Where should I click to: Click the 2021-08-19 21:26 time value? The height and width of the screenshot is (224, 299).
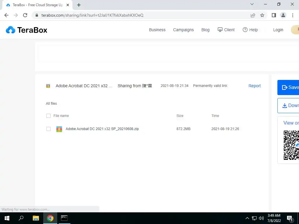(x=225, y=129)
